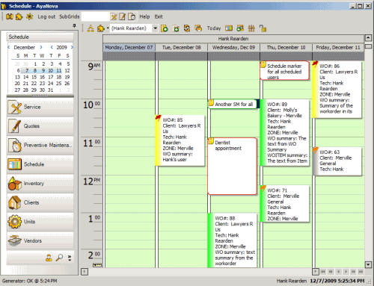Screen dimensions: 374x286
Task: Click the users icon at navigation pane bottom
Action: tap(49, 258)
